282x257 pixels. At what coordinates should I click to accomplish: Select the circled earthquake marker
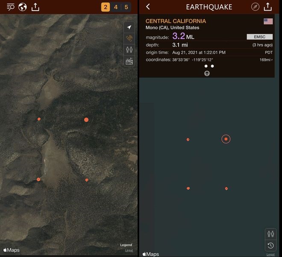(x=226, y=139)
